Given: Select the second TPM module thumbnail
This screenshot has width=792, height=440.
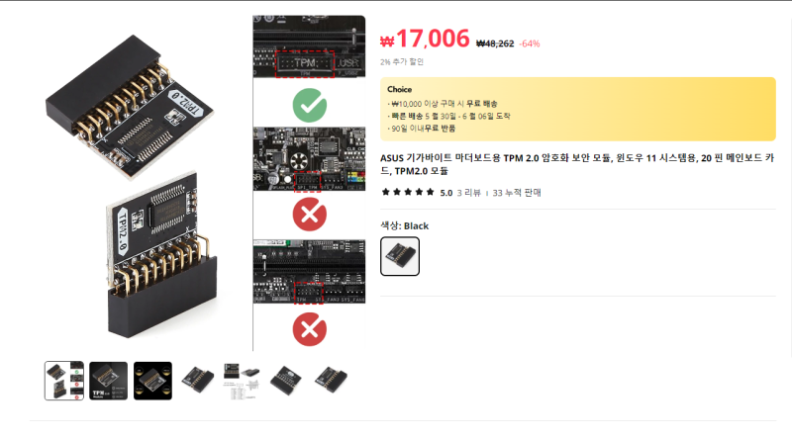Looking at the screenshot, I should click(108, 381).
